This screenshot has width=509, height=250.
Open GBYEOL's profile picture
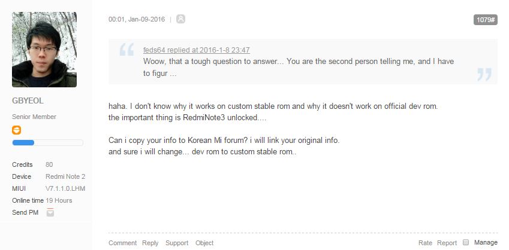[44, 50]
